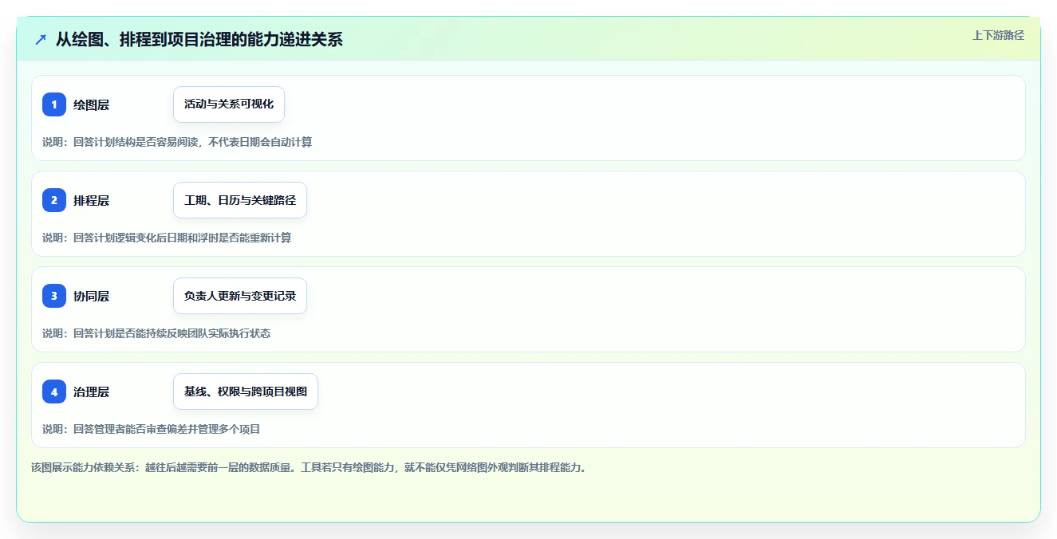Screen dimensions: 1057x539
Task: Click the footer note starting 该图展示能力依赖关系
Action: (x=310, y=467)
